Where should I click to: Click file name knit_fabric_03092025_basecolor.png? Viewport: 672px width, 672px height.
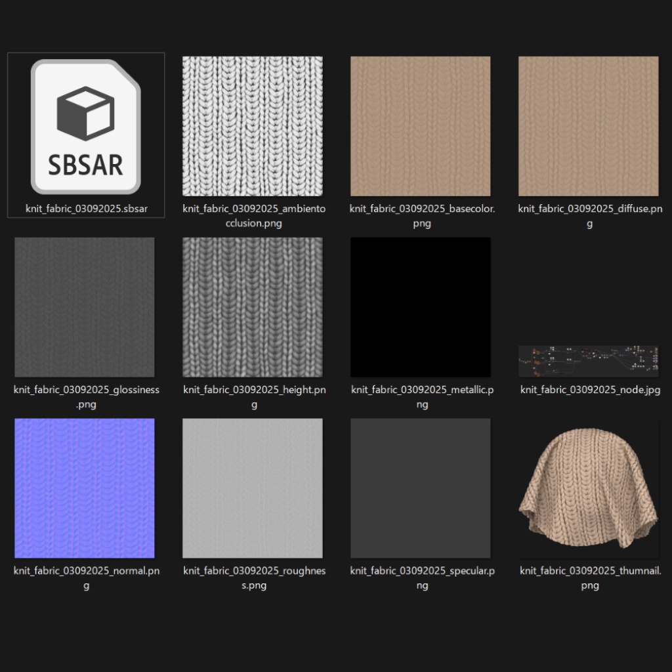pyautogui.click(x=422, y=216)
